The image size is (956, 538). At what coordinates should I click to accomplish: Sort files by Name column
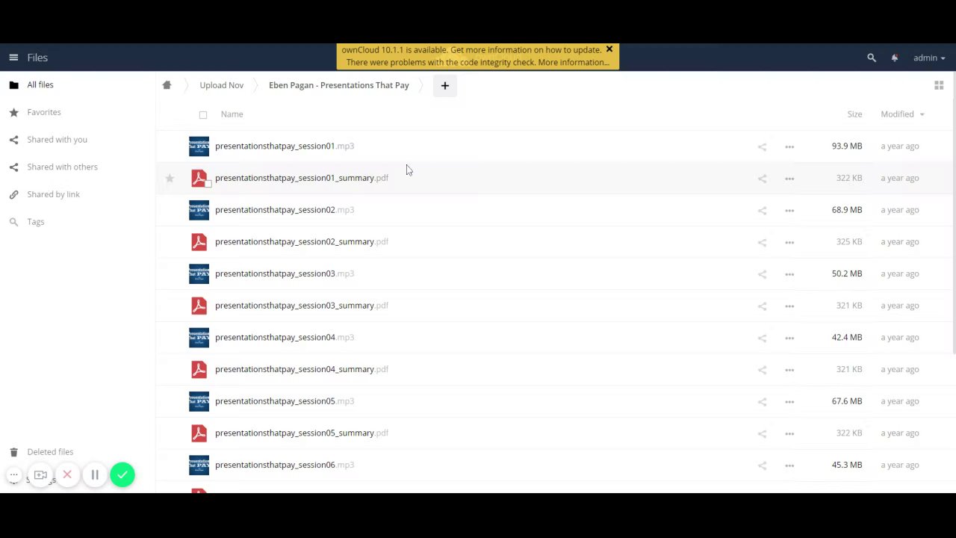pos(232,114)
